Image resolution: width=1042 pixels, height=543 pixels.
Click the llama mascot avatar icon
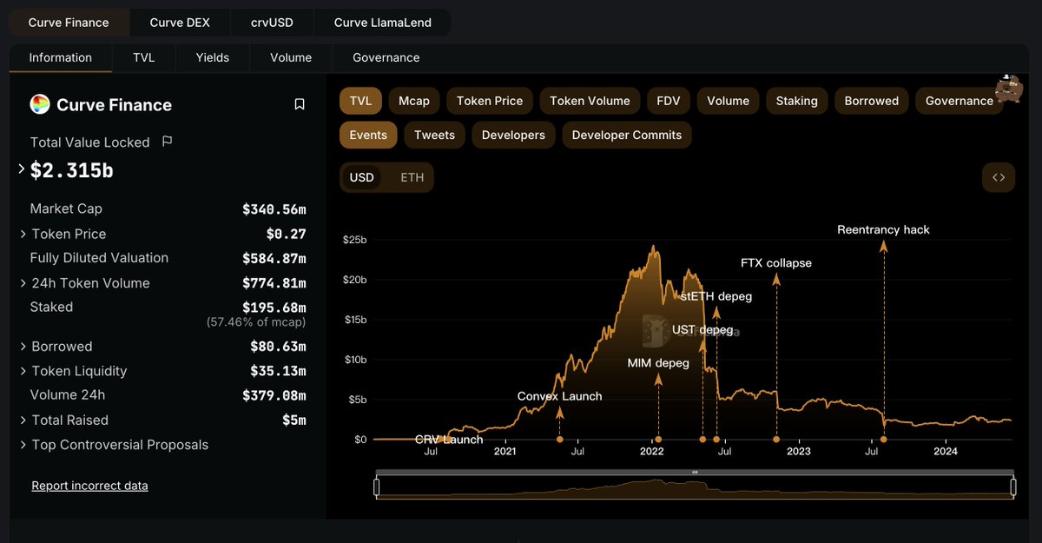coord(1007,88)
